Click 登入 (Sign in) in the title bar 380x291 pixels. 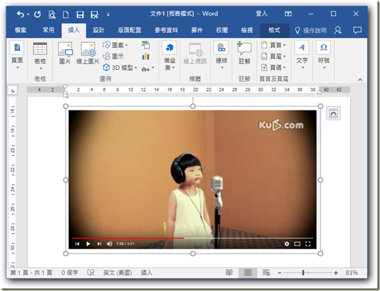[263, 14]
